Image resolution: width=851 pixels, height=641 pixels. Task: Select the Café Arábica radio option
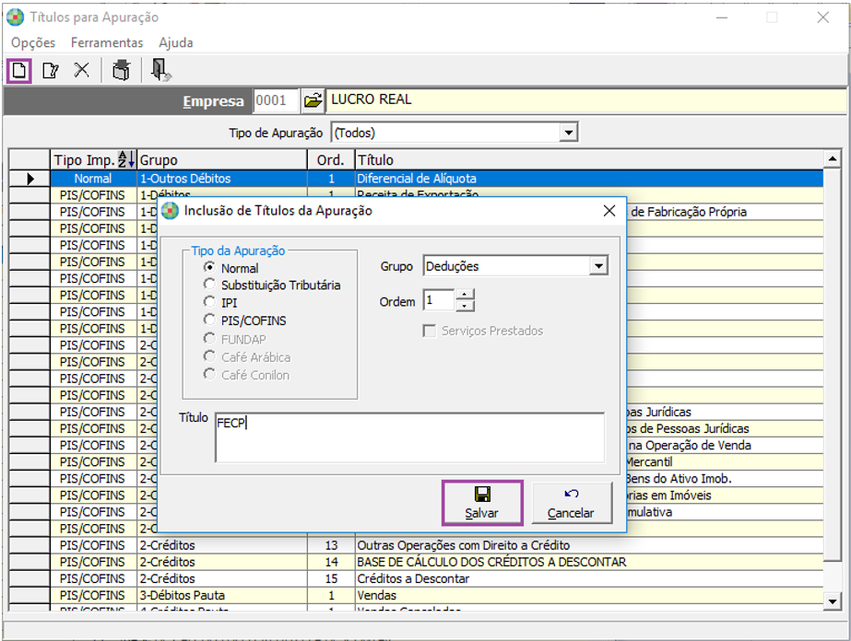[x=209, y=356]
